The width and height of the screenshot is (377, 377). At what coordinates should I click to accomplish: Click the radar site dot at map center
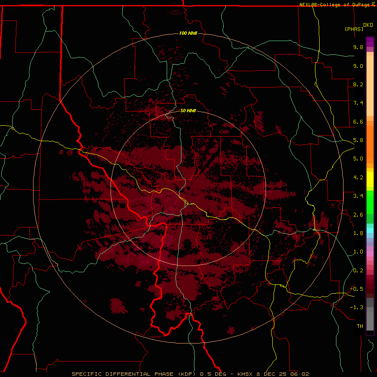[x=188, y=188]
